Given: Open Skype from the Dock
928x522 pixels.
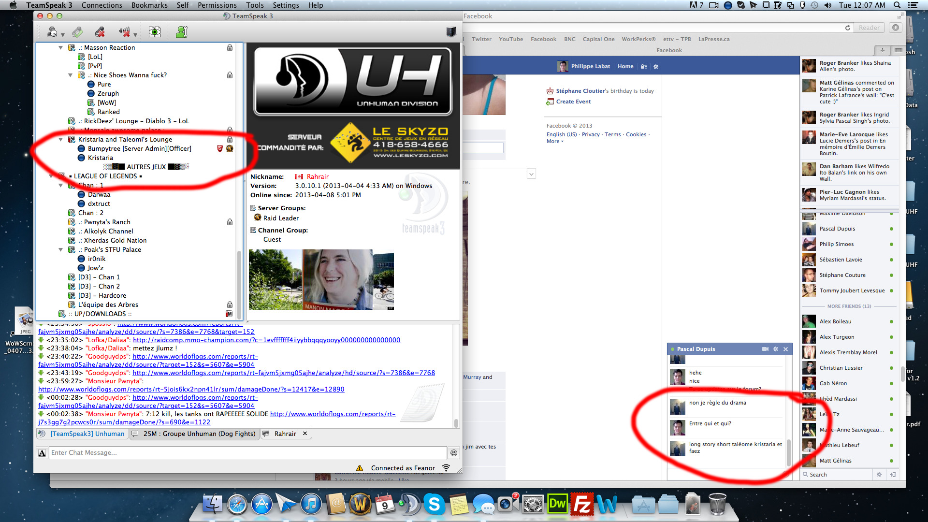Looking at the screenshot, I should 434,504.
